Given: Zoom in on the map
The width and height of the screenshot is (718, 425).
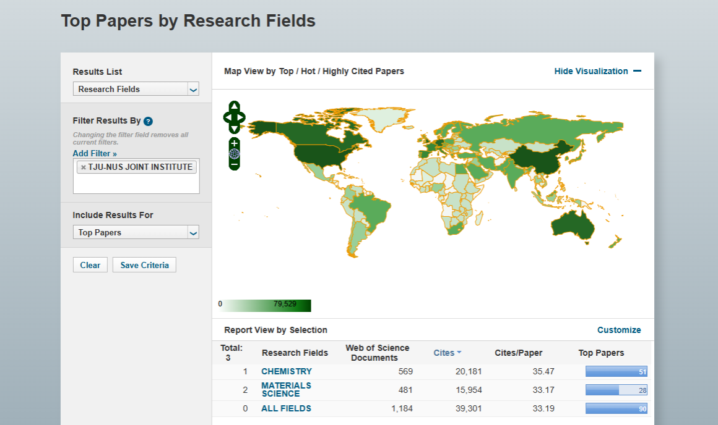Looking at the screenshot, I should point(235,143).
